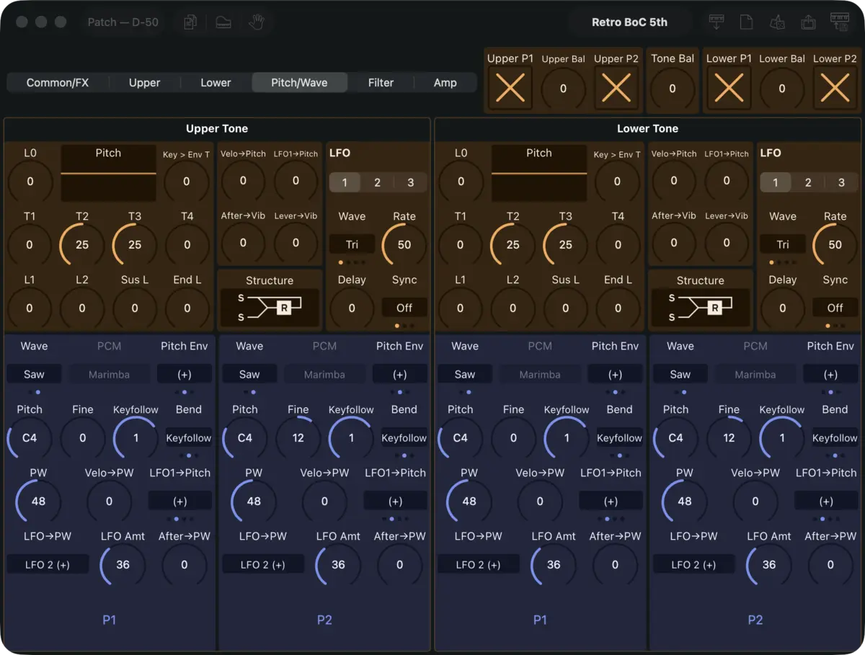Image resolution: width=865 pixels, height=655 pixels.
Task: Open Lower Tone LFO Wave Tri selector
Action: coord(783,244)
